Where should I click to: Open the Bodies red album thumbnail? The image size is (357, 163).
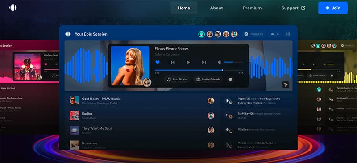74,115
